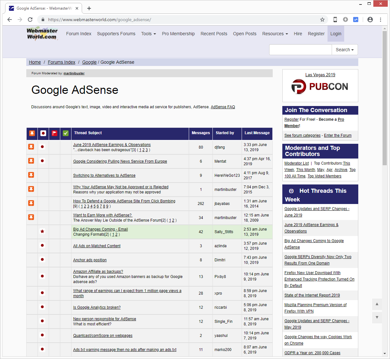The image size is (390, 359).
Task: Click the Google breadcrumb link
Action: (x=89, y=62)
